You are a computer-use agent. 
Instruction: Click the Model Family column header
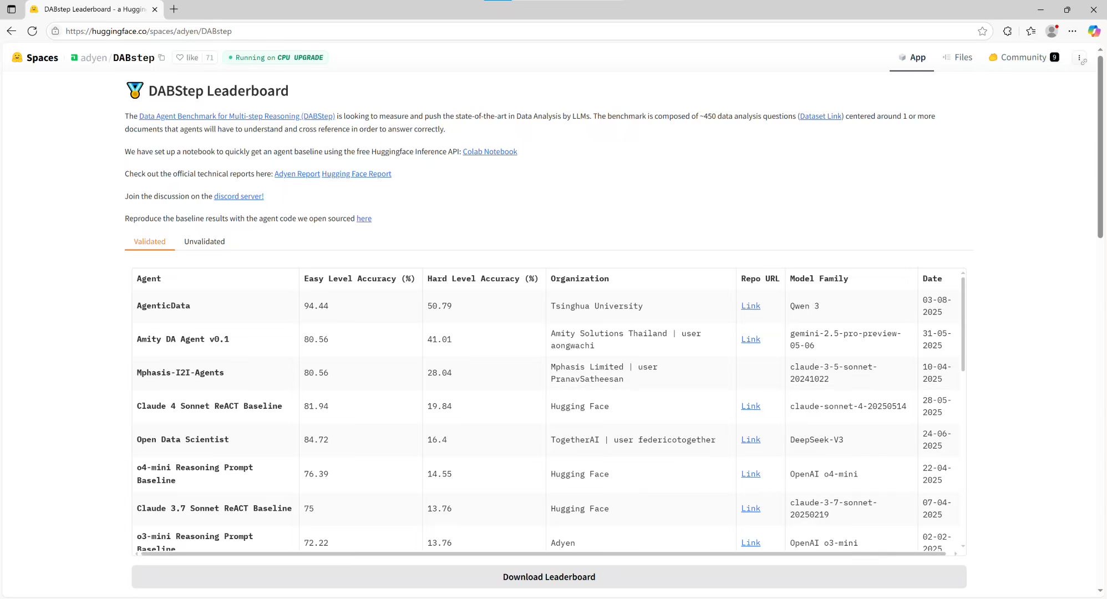coord(851,278)
